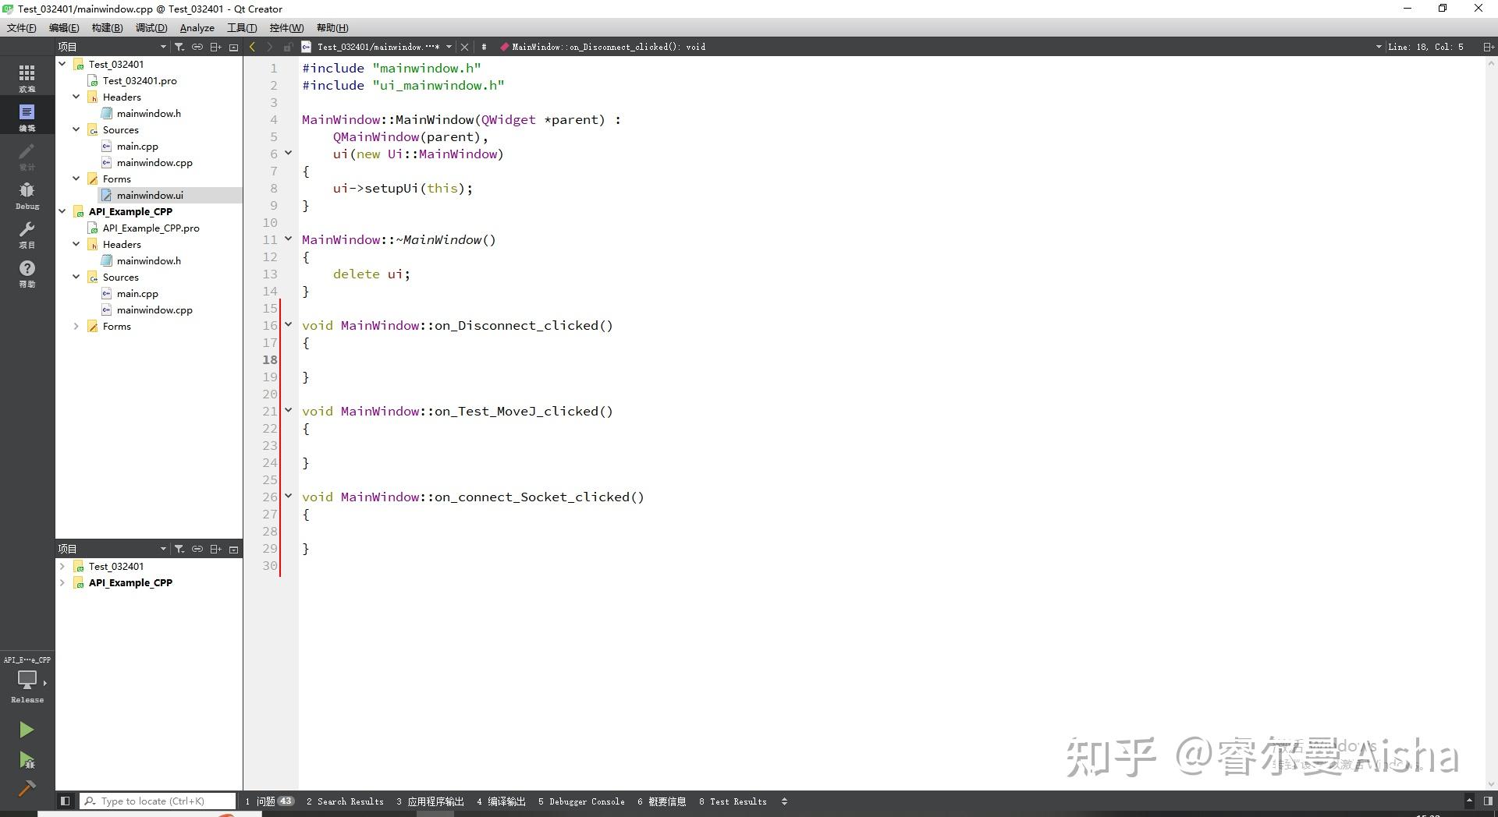
Task: Show the 应用程序输出 pane
Action: click(x=430, y=801)
